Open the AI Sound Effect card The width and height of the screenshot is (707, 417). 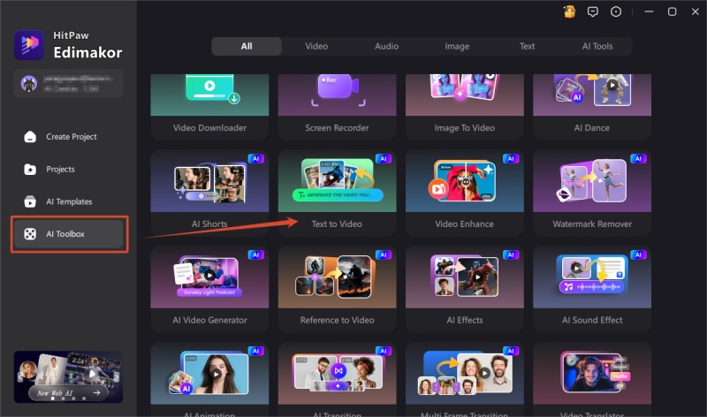click(592, 289)
